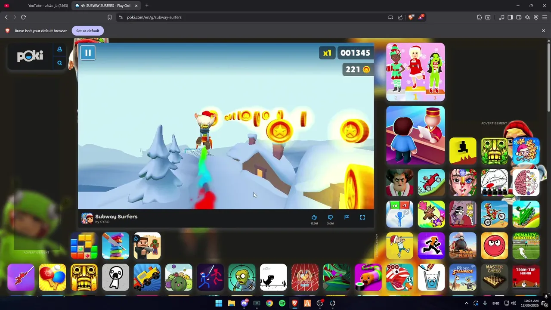The image size is (551, 310).
Task: Share this page from address bar
Action: (400, 17)
